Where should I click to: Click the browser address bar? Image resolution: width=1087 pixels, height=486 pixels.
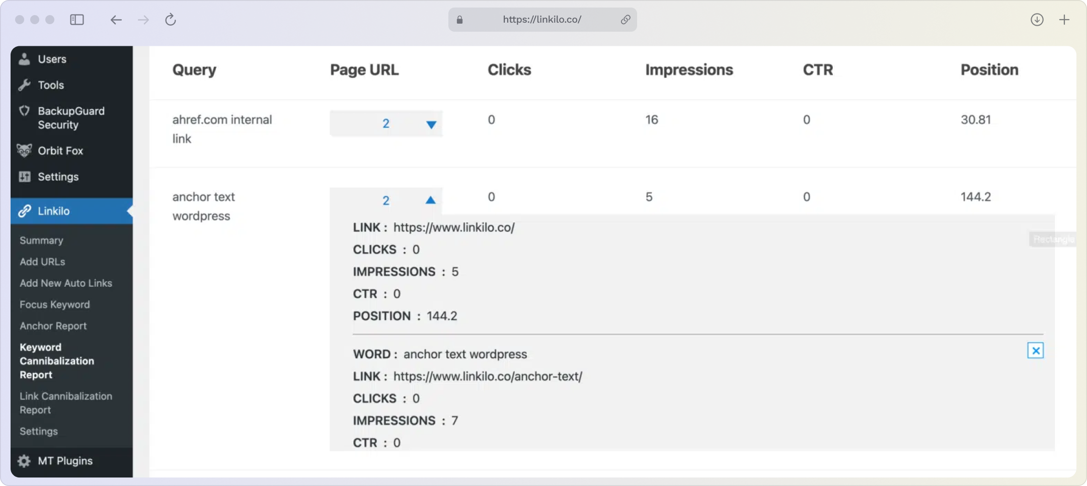(541, 20)
